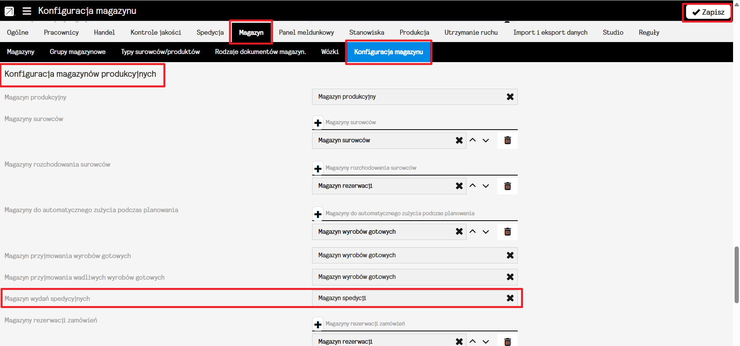Add Magazyny rozchodowania surowców entry

318,168
